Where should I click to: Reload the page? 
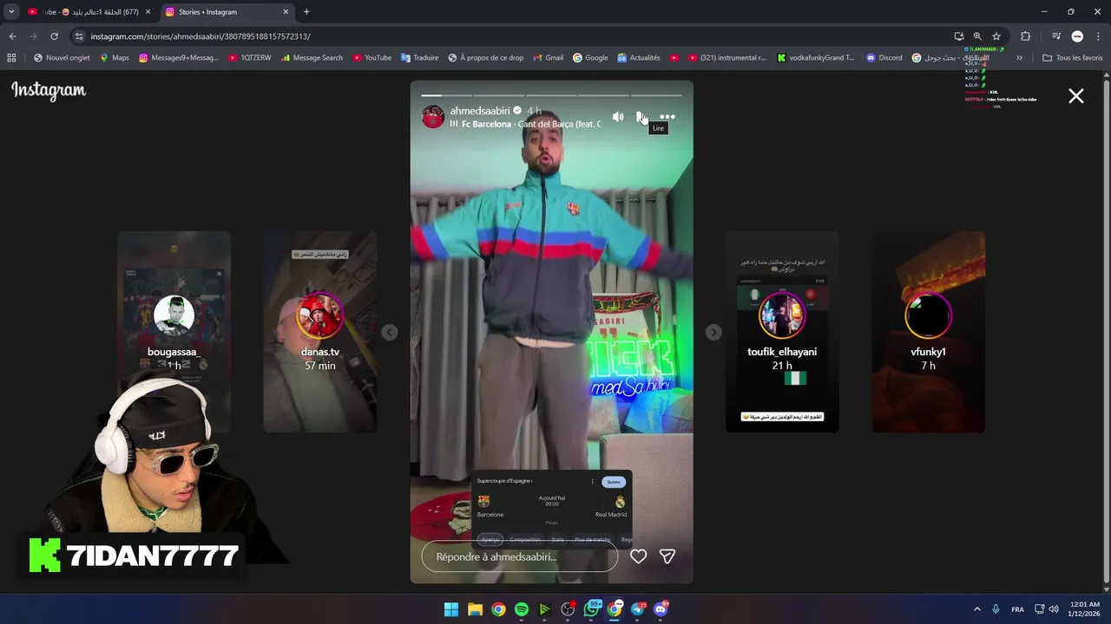tap(54, 36)
